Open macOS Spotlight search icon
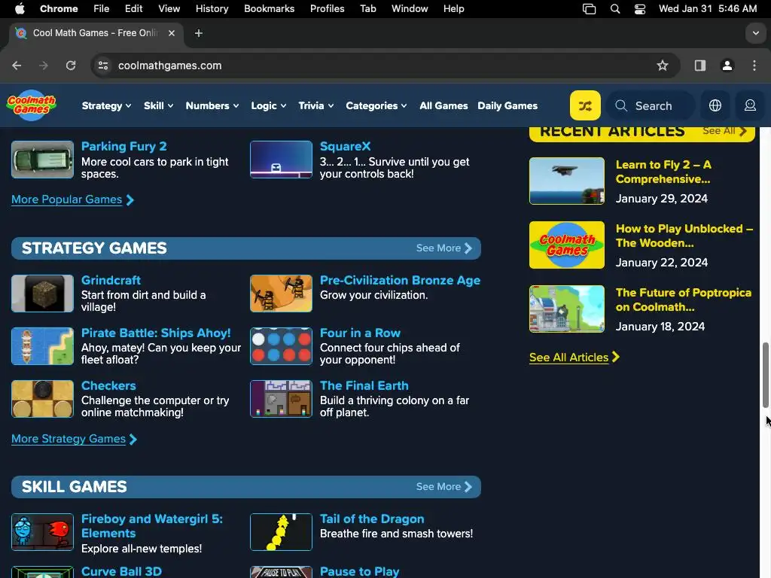 tap(614, 8)
